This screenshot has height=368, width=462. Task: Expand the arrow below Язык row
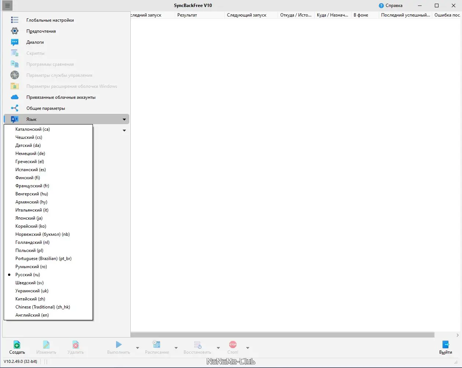(x=124, y=130)
